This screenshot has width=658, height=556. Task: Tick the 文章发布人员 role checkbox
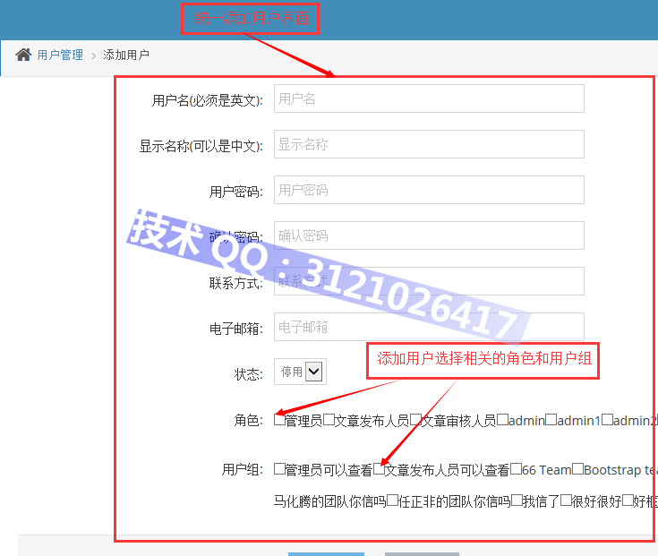(329, 419)
